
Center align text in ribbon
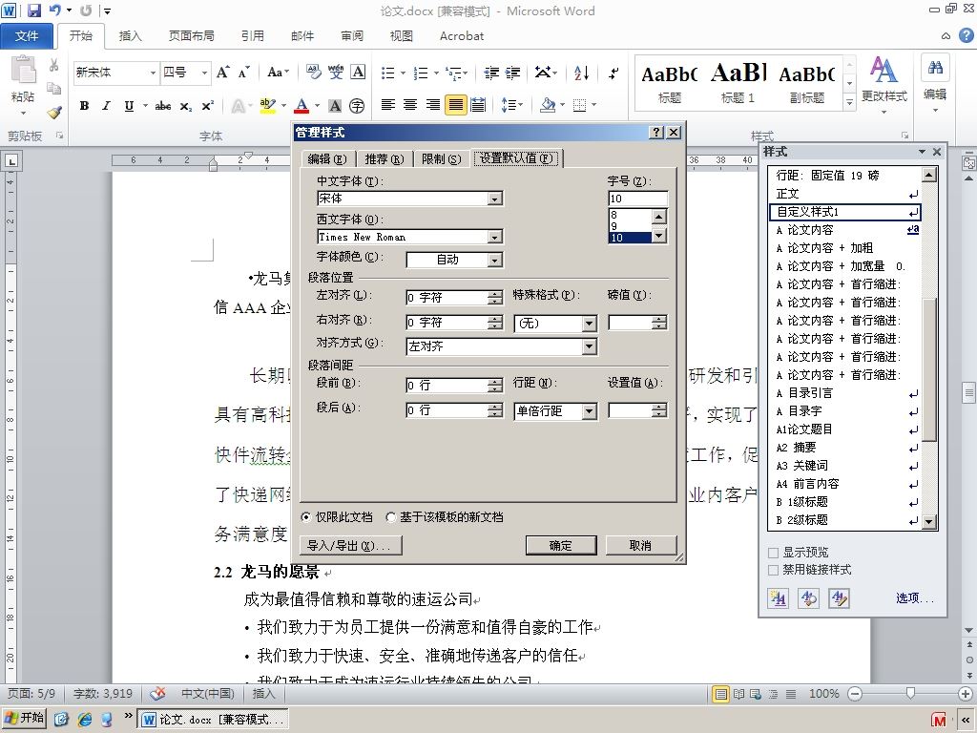click(410, 105)
